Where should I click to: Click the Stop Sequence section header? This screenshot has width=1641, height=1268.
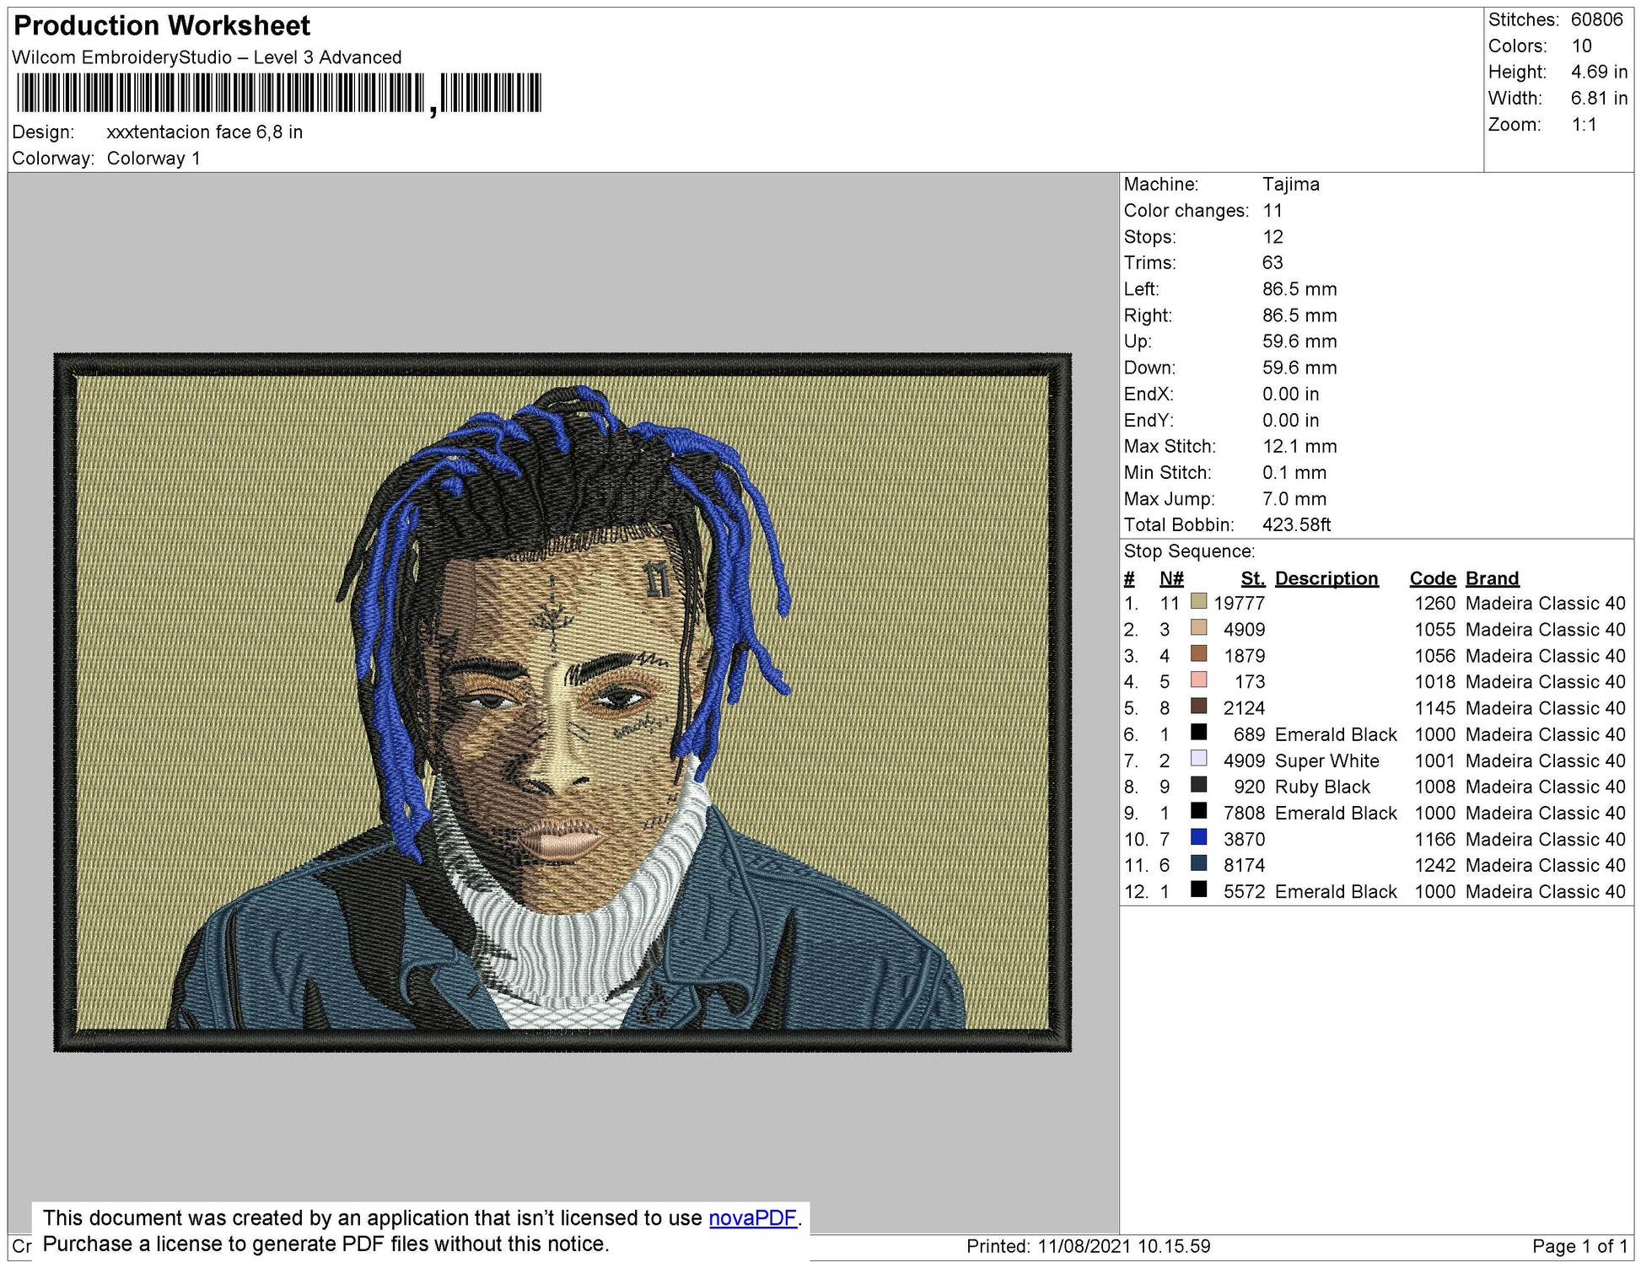click(1190, 551)
